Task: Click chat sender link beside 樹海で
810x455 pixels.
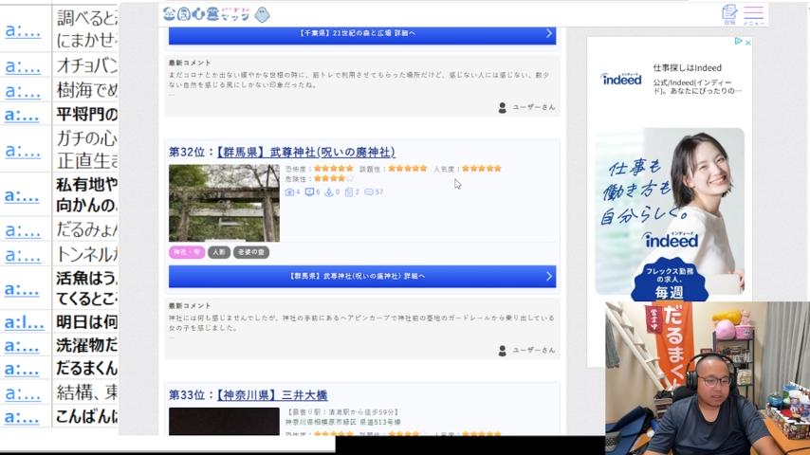Action: [x=23, y=90]
